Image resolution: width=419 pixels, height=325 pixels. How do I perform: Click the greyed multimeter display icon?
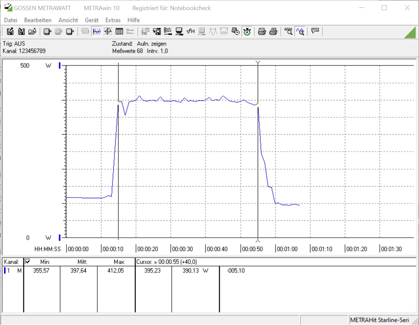click(85, 31)
